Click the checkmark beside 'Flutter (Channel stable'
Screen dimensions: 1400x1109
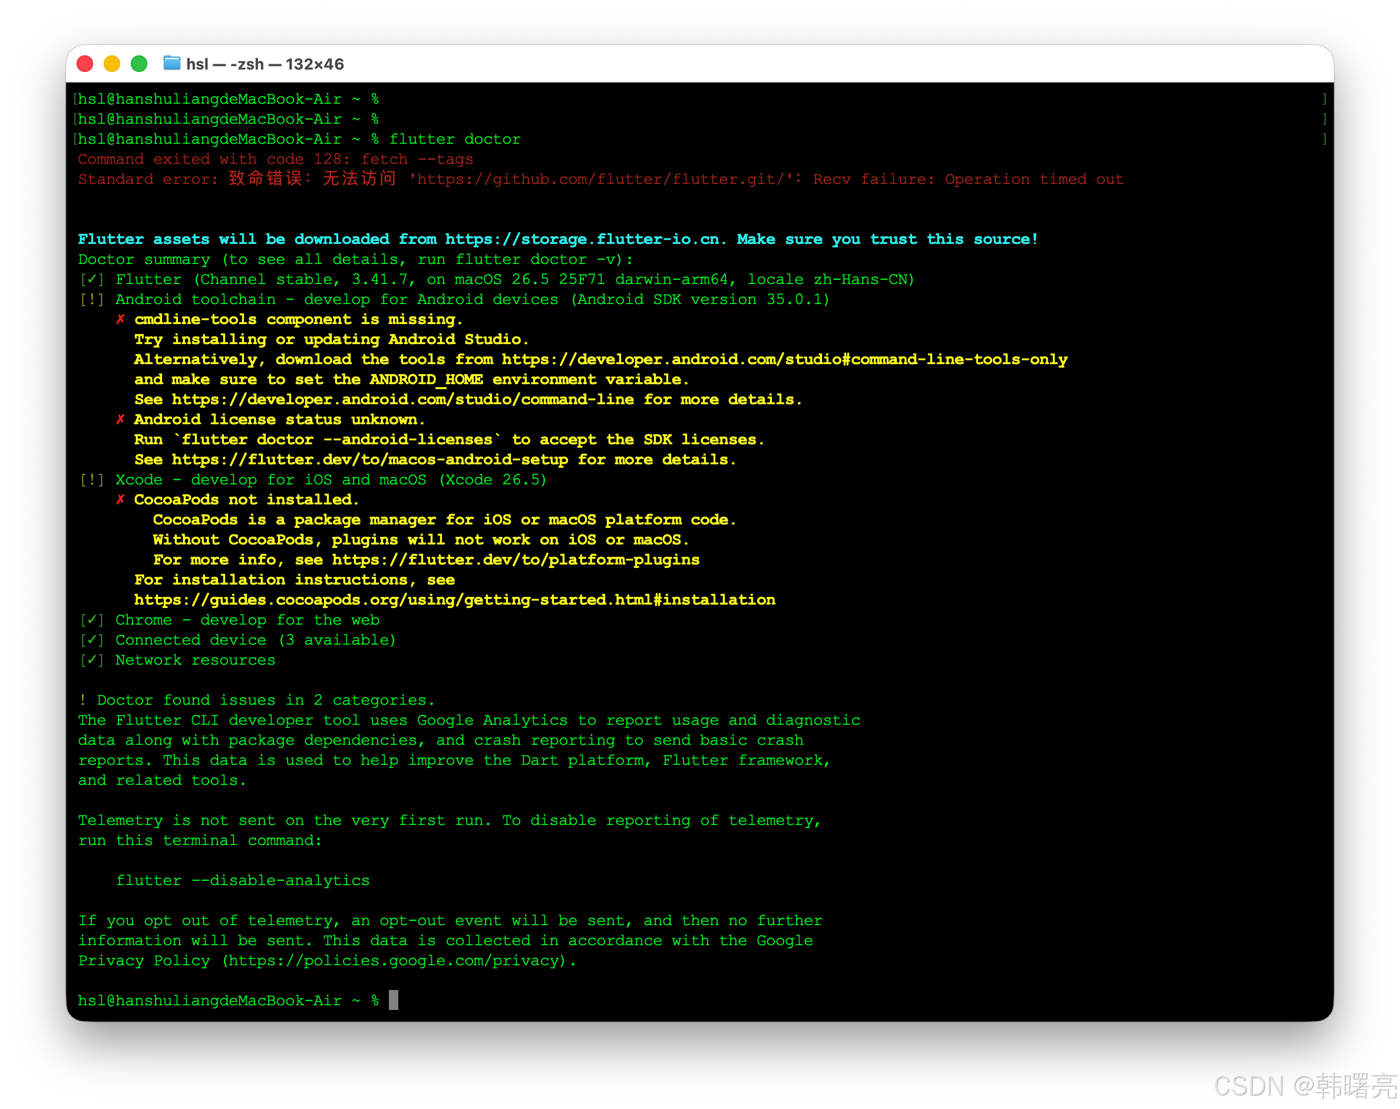click(x=91, y=280)
